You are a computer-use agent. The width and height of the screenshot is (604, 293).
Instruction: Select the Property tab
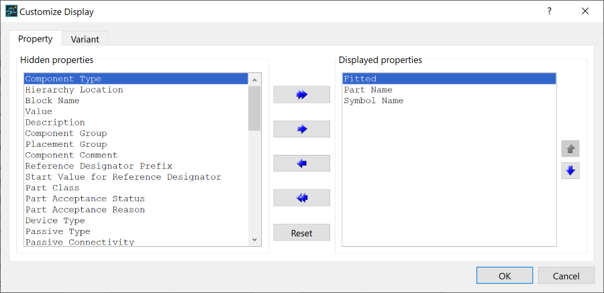[36, 39]
